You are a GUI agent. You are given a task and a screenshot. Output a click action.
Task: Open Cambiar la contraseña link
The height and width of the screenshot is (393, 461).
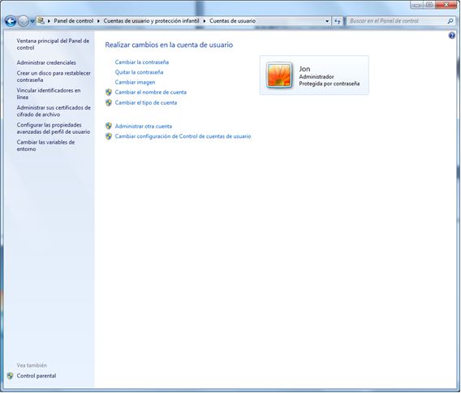(142, 62)
